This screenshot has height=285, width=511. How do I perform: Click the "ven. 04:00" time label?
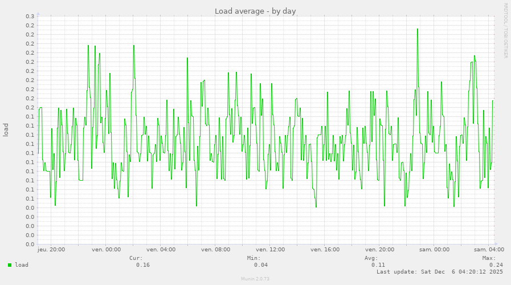[x=161, y=250]
